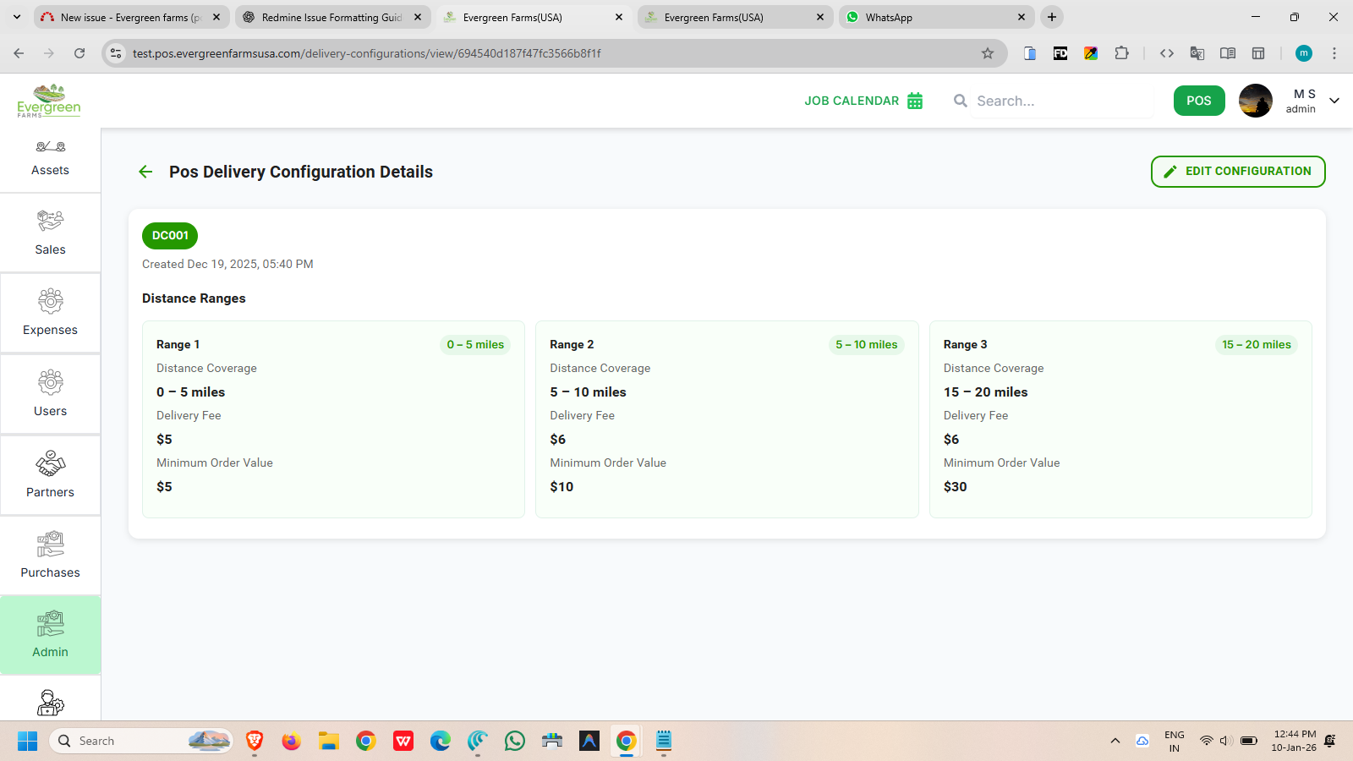This screenshot has height=761, width=1353.
Task: Open the browser tab search dropdown
Action: 17,17
